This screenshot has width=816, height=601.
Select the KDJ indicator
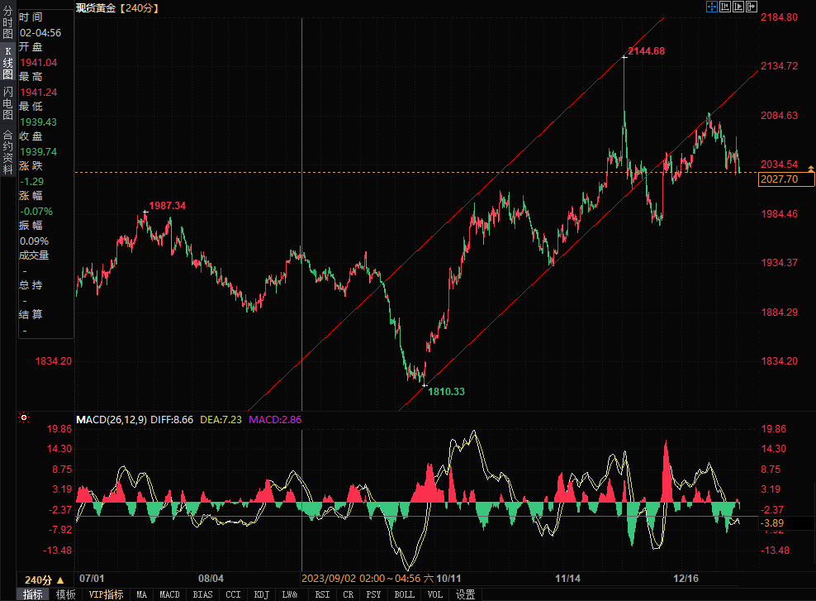point(261,594)
